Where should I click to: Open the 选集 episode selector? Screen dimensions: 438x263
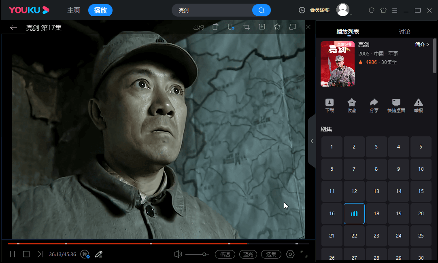pos(271,255)
